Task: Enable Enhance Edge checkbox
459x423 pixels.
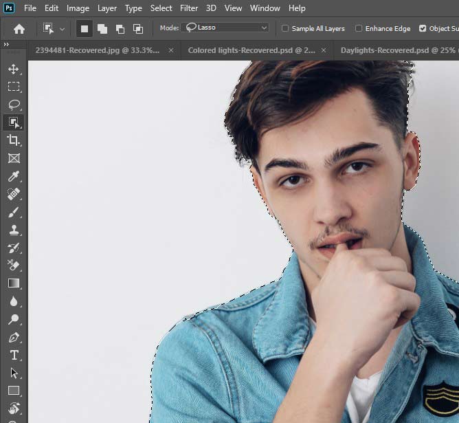Action: coord(358,28)
